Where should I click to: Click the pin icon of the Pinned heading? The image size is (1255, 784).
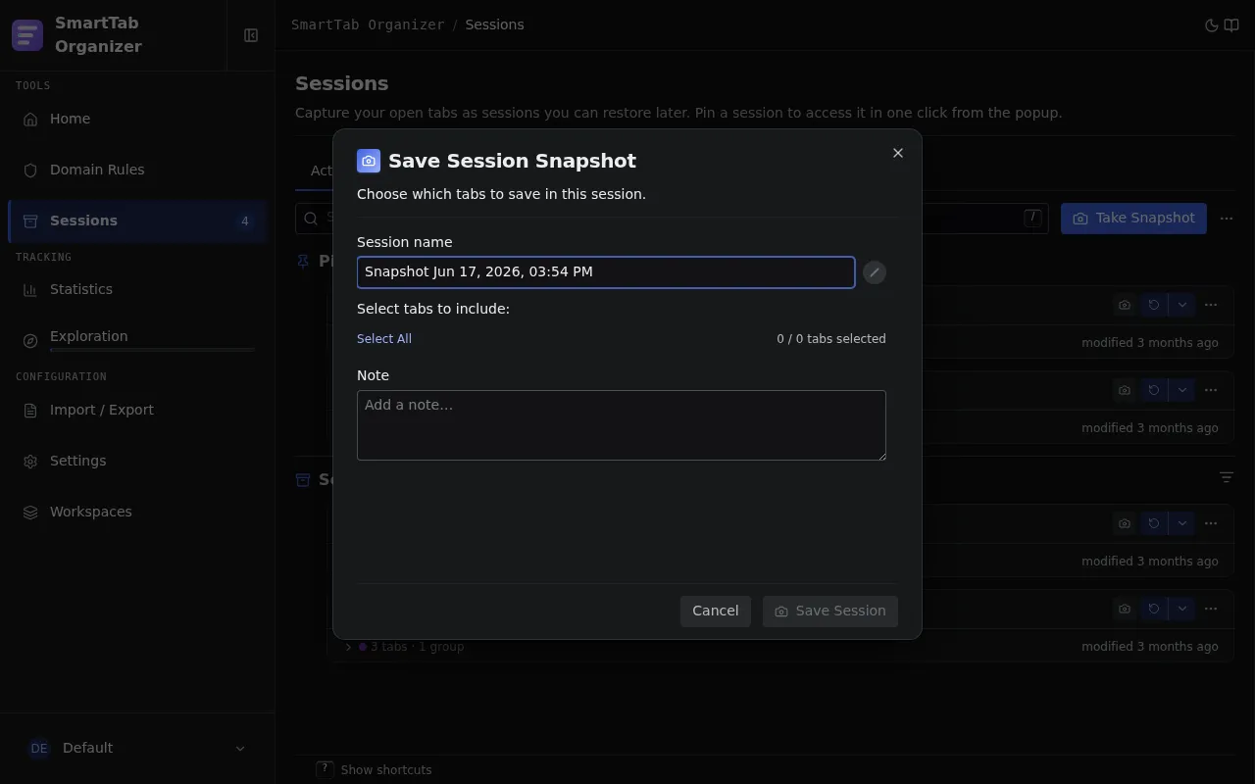pyautogui.click(x=303, y=262)
